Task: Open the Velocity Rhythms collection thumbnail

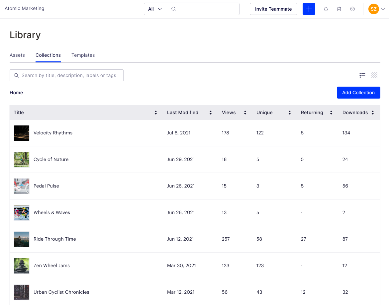Action: 22,133
